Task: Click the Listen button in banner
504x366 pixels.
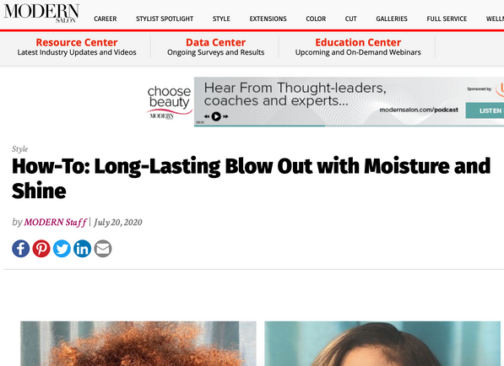Action: click(x=485, y=110)
